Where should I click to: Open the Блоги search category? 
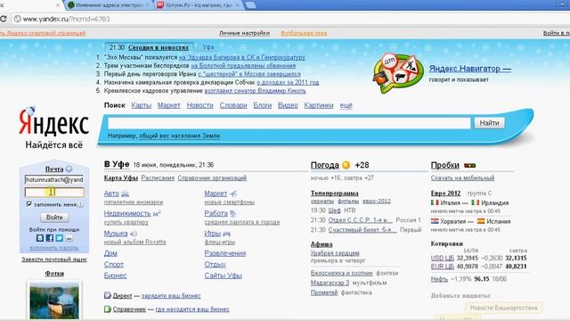click(x=263, y=105)
